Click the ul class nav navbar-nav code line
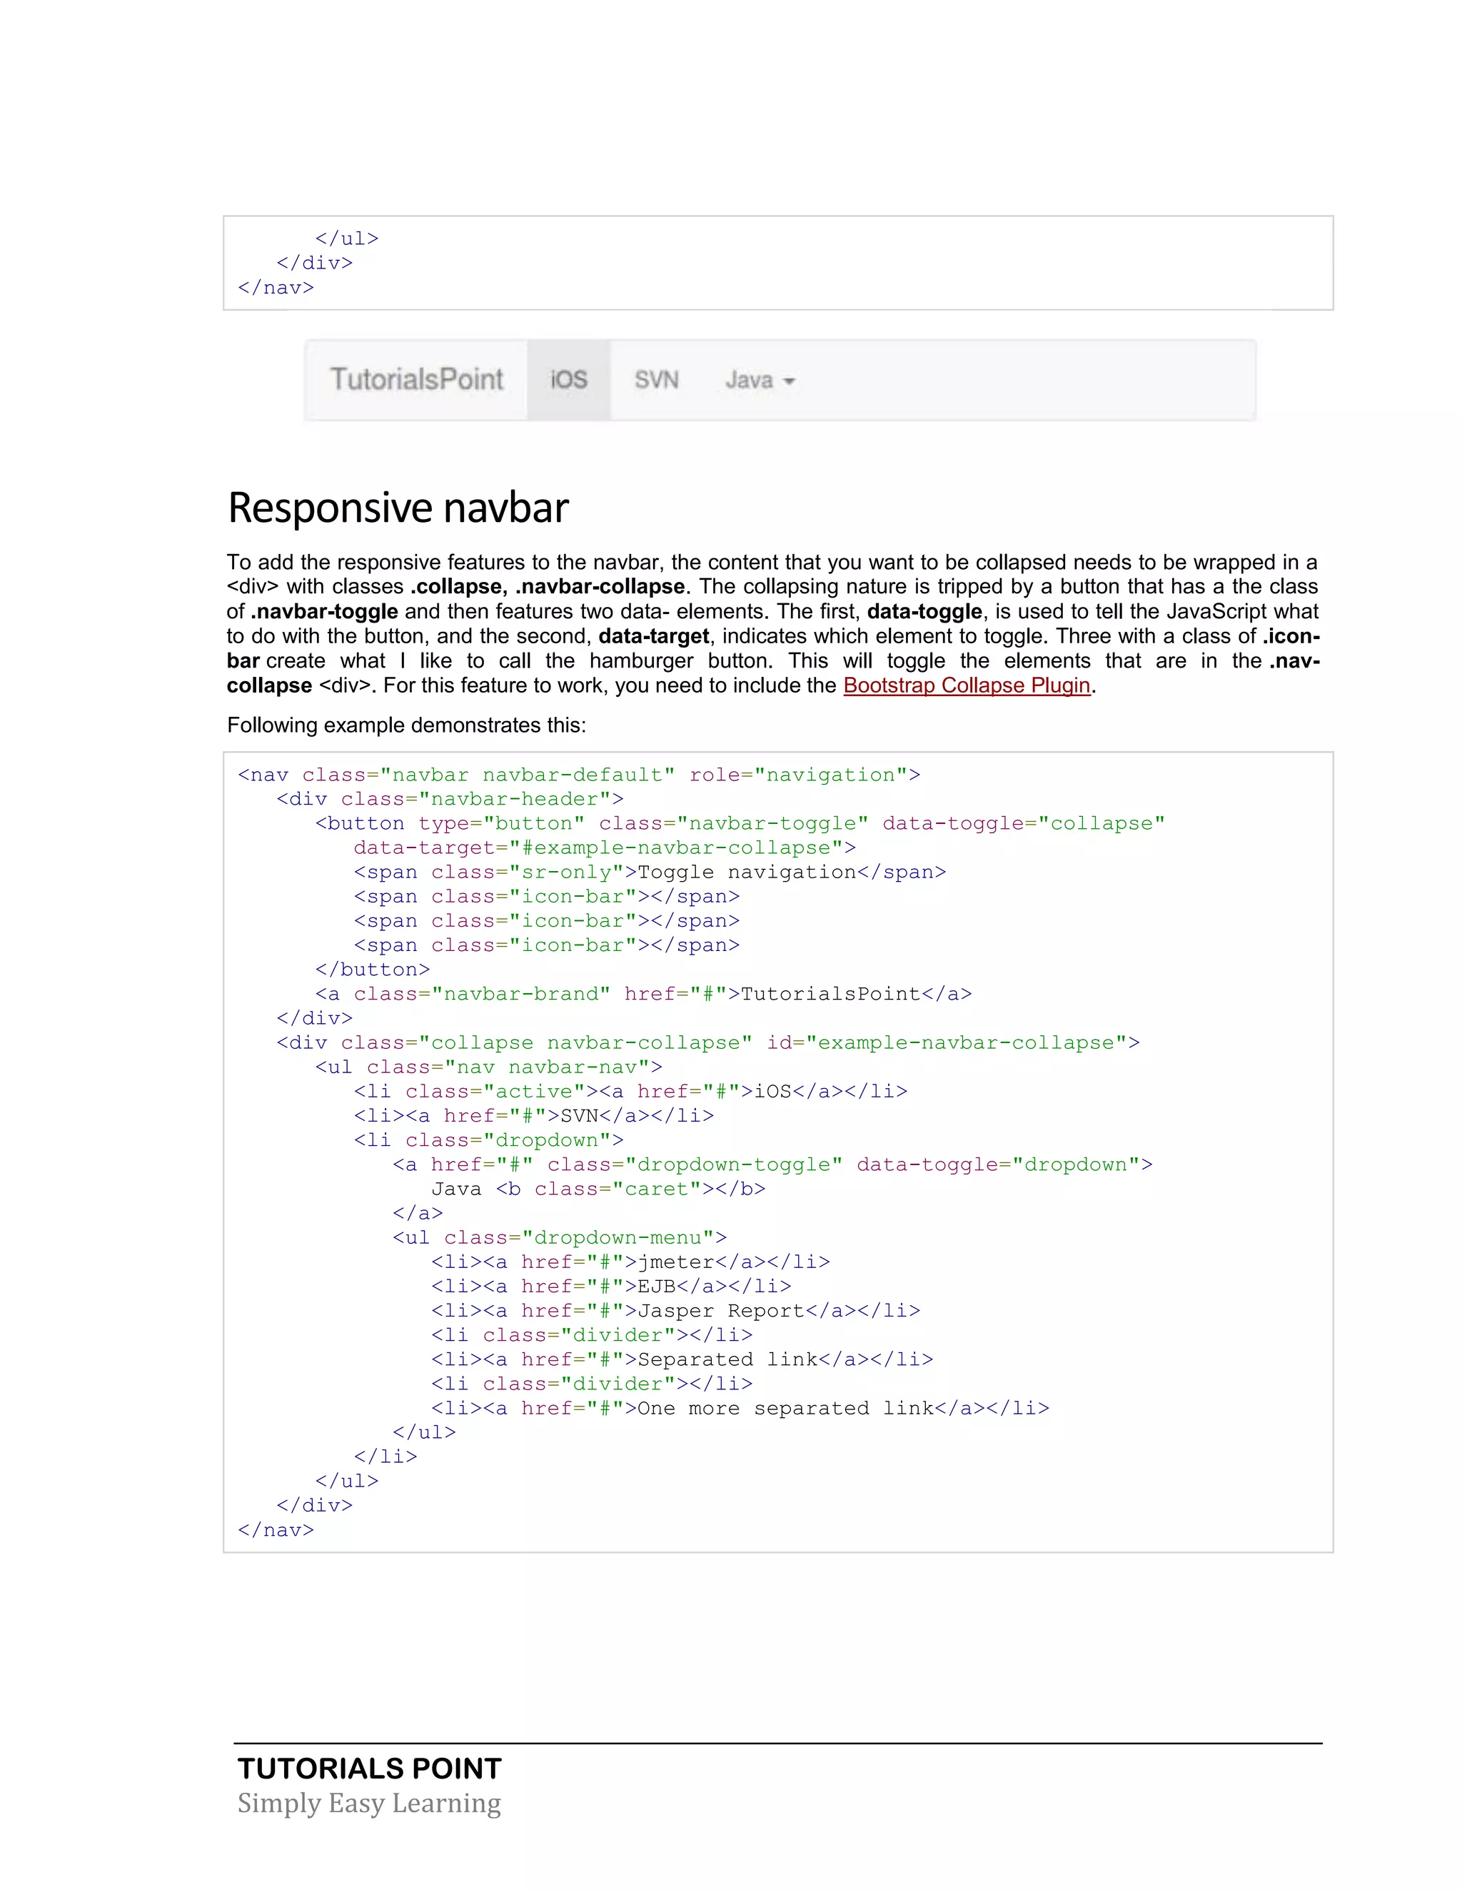Screen dimensions: 1462x1892 pos(488,1067)
